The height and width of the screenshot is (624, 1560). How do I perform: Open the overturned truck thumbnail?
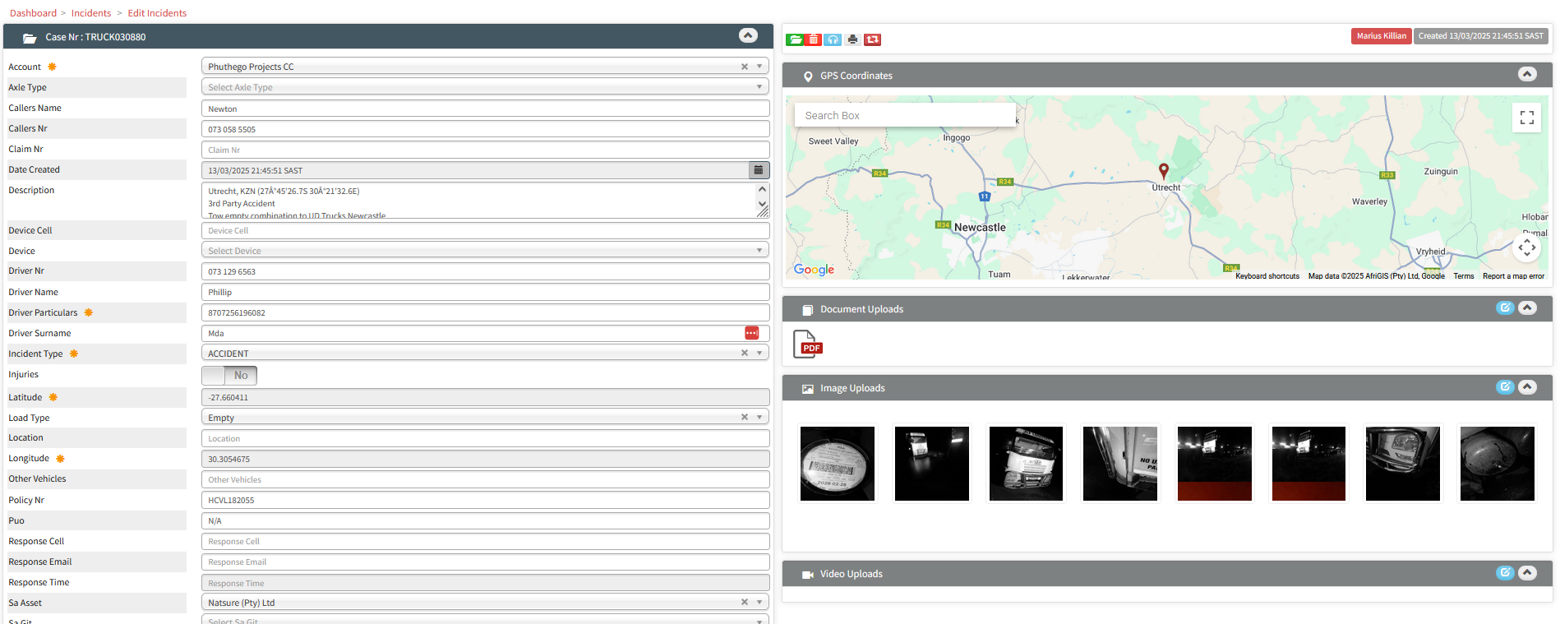pos(1026,463)
